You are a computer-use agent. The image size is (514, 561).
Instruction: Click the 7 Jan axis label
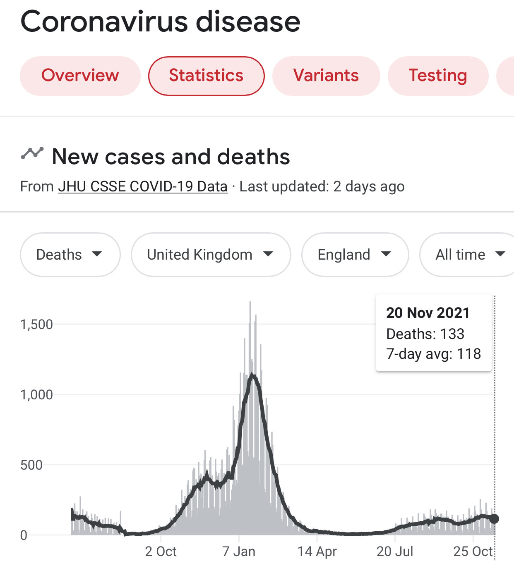coord(239,551)
